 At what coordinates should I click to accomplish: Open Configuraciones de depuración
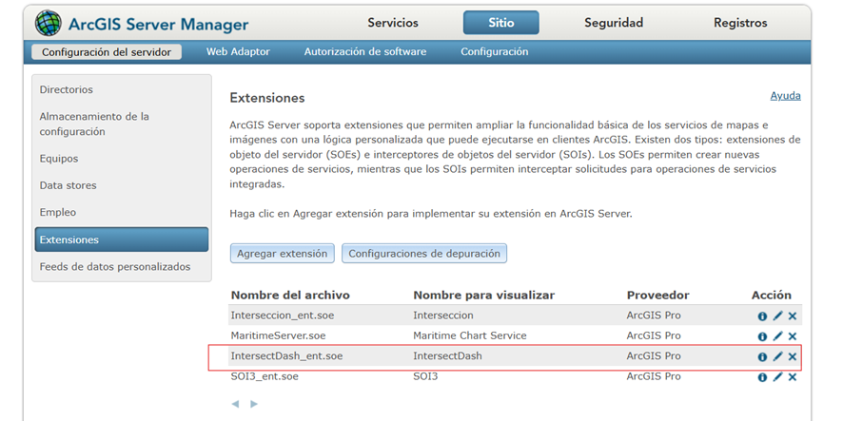(x=424, y=254)
